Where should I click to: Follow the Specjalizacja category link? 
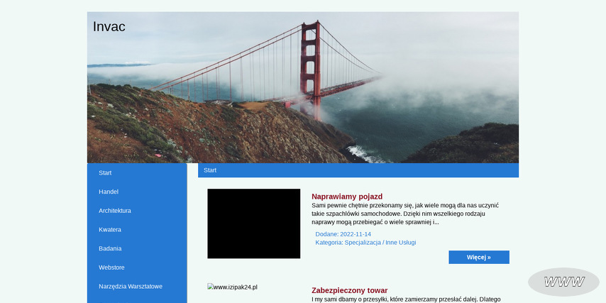(363, 243)
